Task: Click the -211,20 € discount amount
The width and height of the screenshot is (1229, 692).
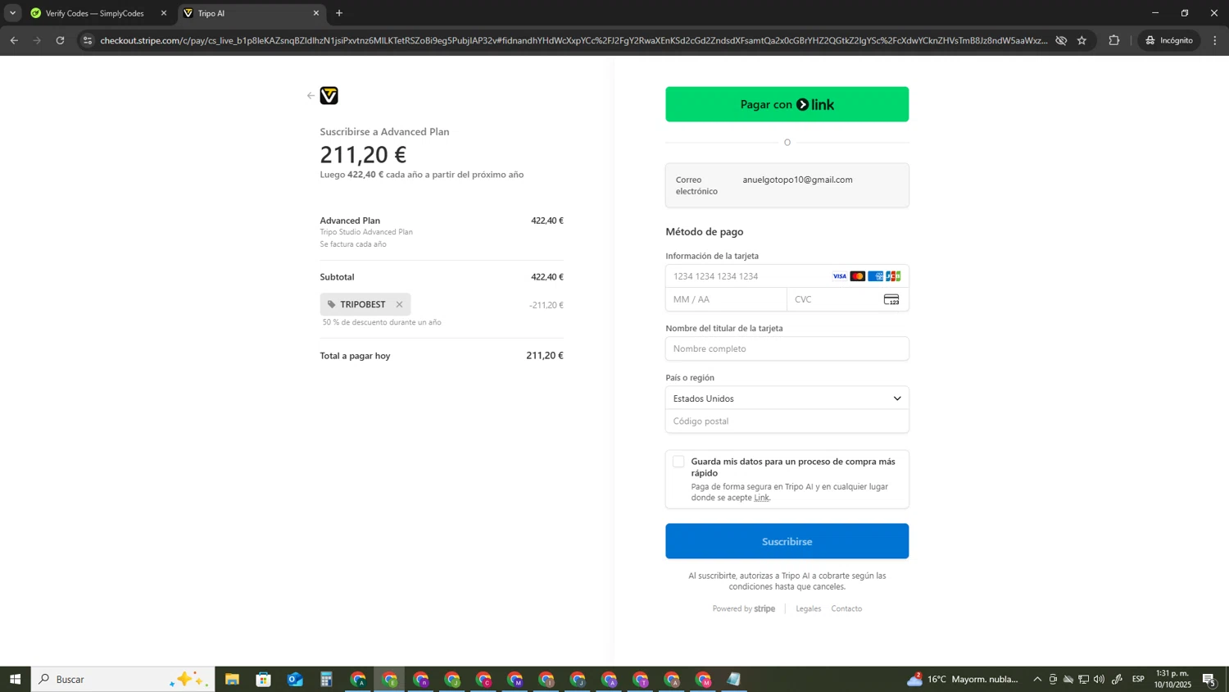Action: [x=546, y=305]
